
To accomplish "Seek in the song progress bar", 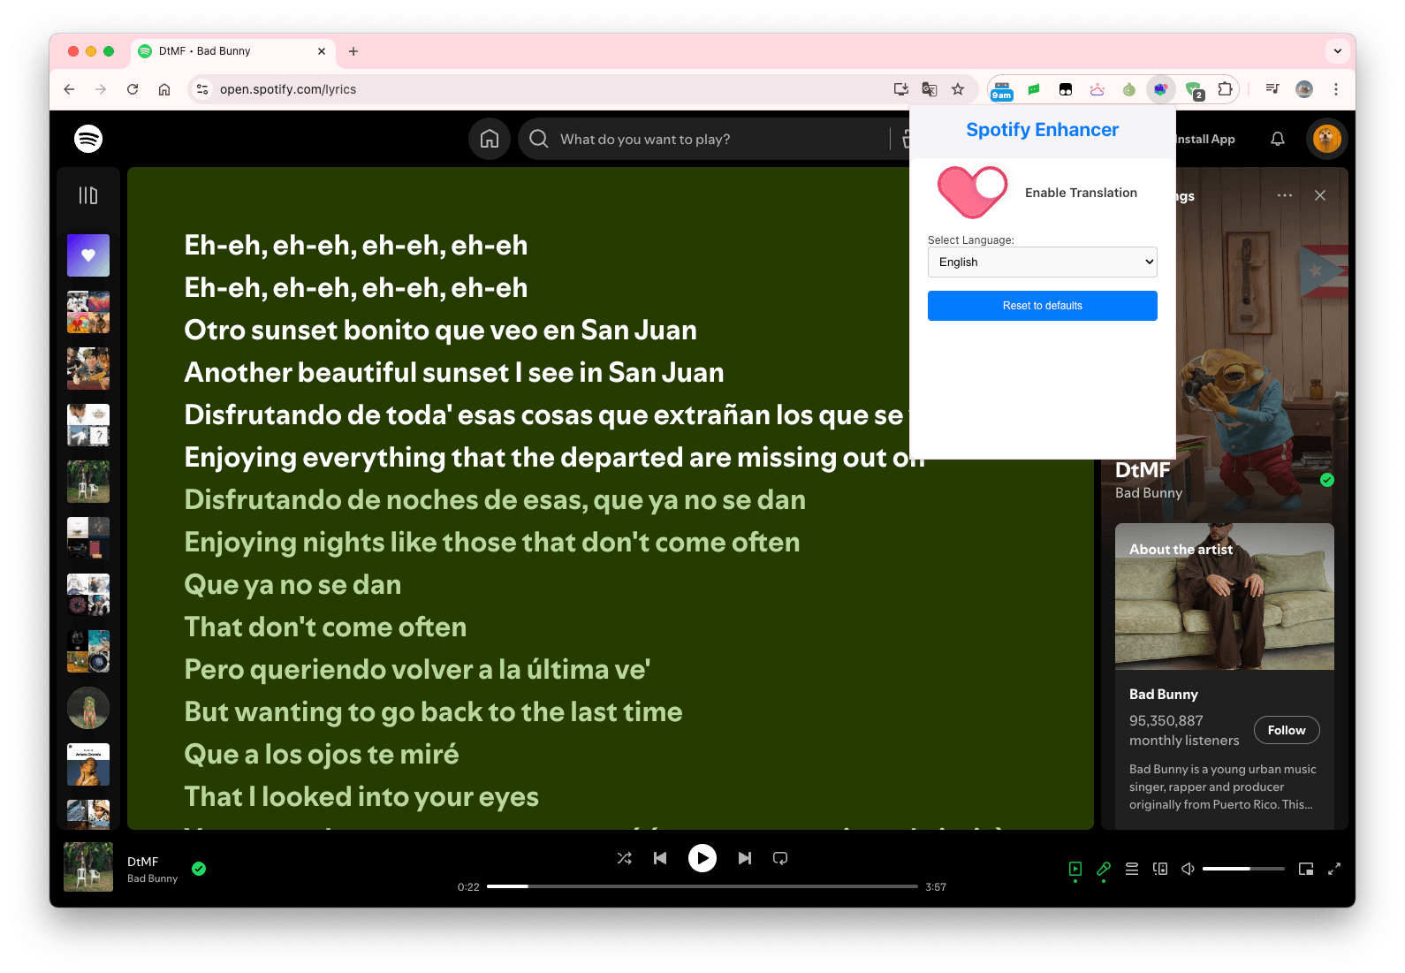I will [x=702, y=886].
